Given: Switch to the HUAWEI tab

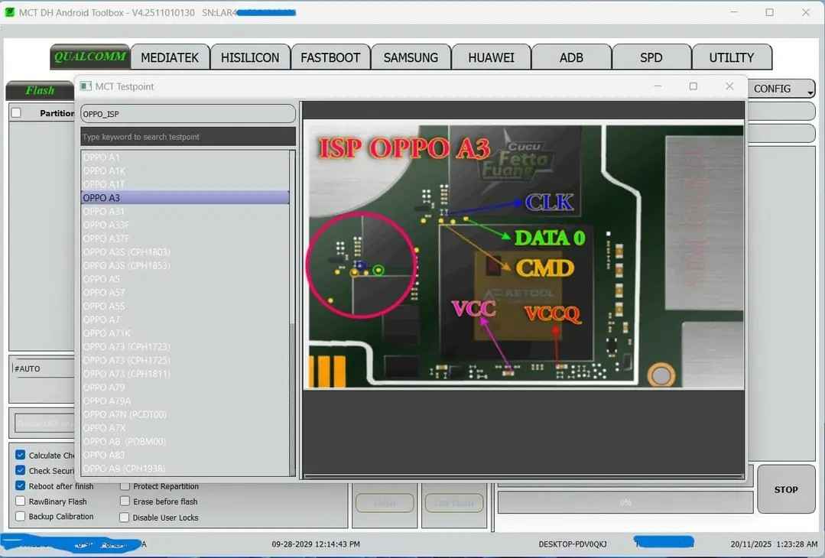Looking at the screenshot, I should pyautogui.click(x=491, y=57).
